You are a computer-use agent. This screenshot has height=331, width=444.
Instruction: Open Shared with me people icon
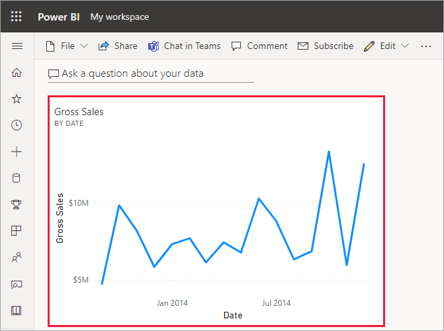click(x=17, y=258)
